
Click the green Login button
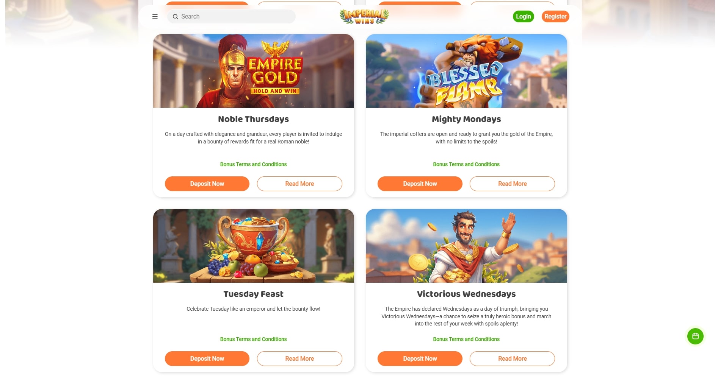pos(523,17)
